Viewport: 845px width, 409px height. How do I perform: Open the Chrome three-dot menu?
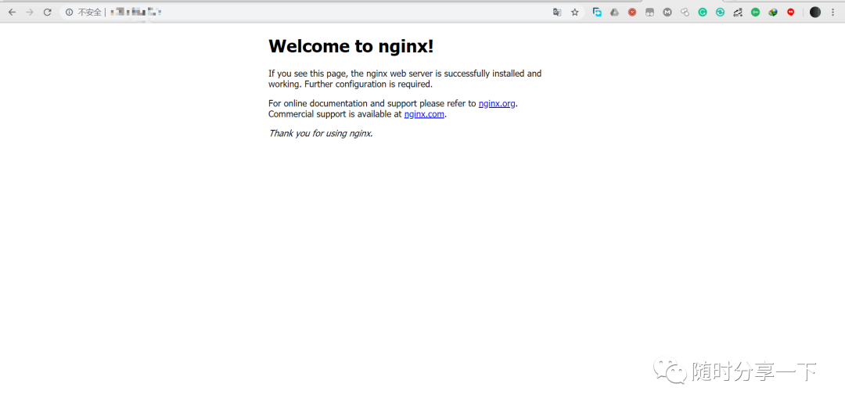tap(833, 12)
